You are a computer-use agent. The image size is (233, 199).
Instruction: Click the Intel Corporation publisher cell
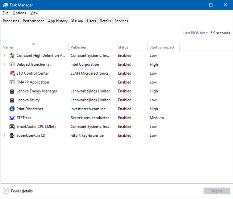[x=85, y=64]
